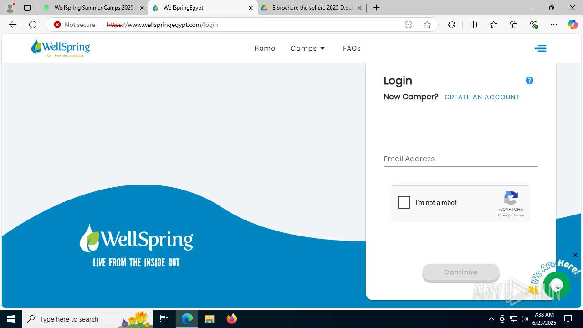The image size is (583, 328).
Task: Click the Continue button
Action: coord(460,272)
